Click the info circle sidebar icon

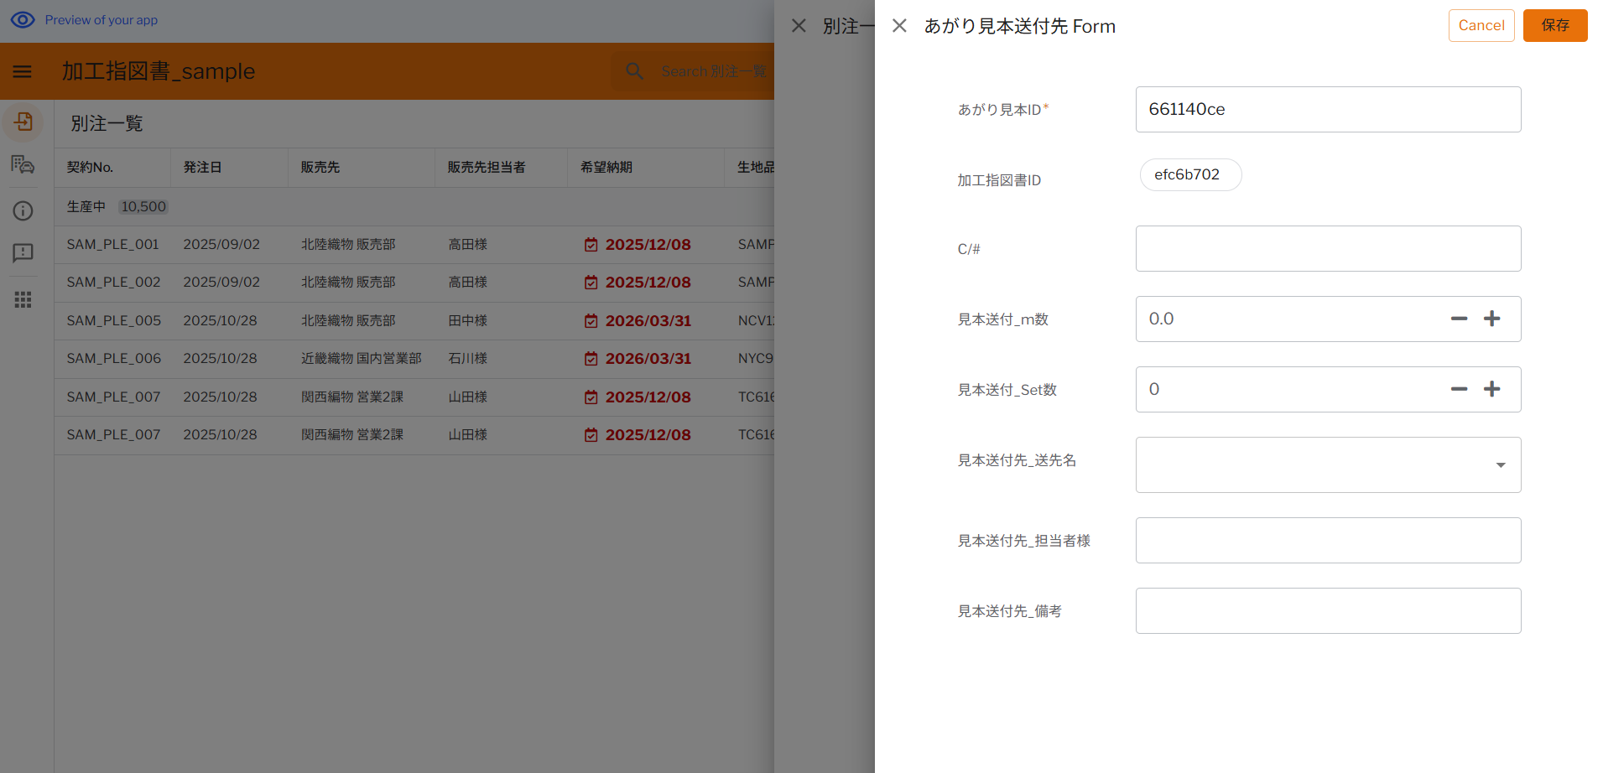[23, 211]
